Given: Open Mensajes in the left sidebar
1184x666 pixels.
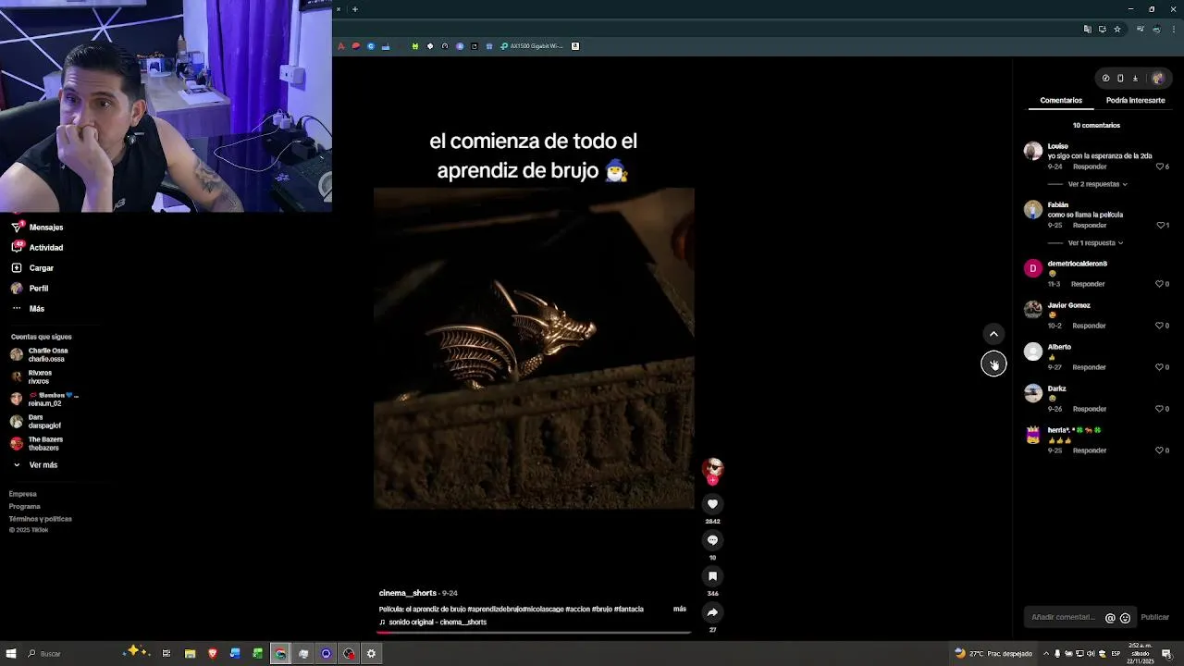Looking at the screenshot, I should pyautogui.click(x=38, y=228).
